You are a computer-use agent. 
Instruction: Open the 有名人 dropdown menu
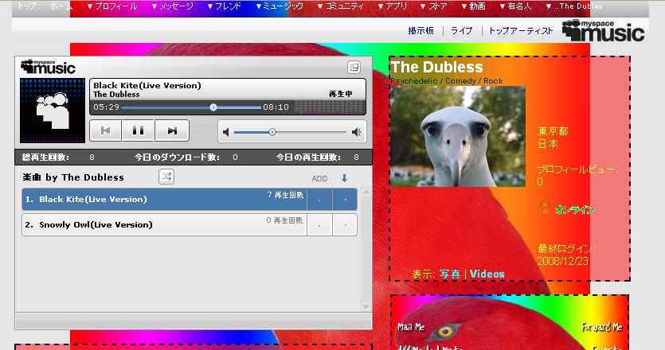pyautogui.click(x=515, y=6)
